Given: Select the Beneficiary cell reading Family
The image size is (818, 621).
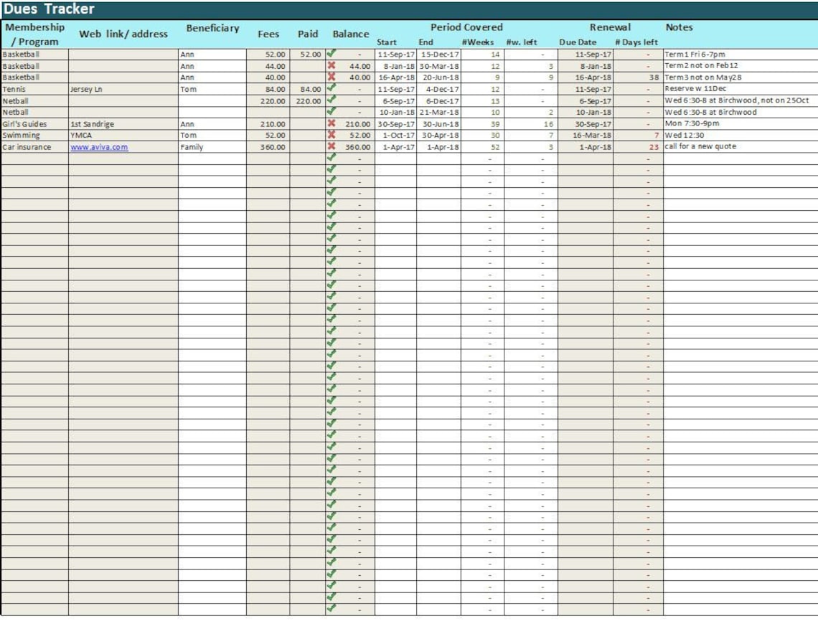Looking at the screenshot, I should coord(212,147).
